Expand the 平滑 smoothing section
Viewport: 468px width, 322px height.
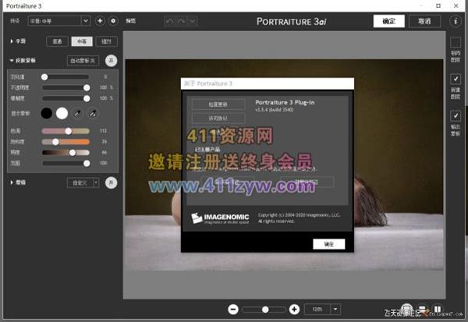12,41
